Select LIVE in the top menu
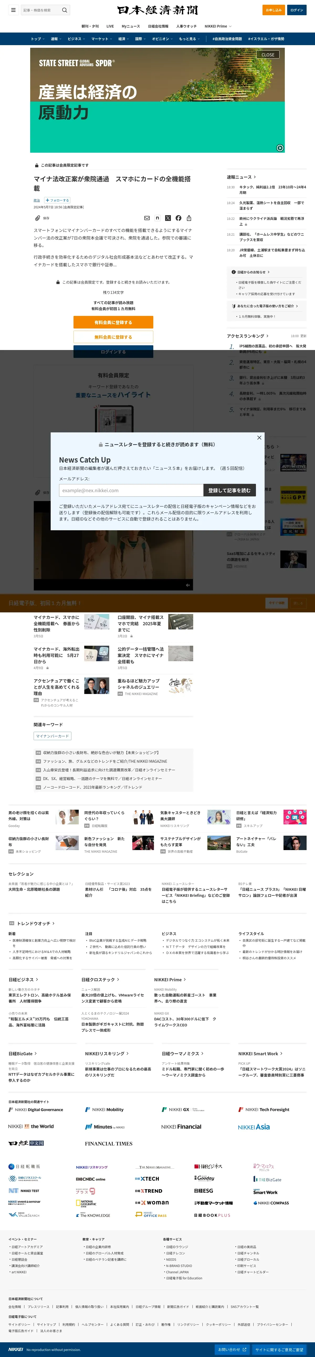 tap(110, 26)
